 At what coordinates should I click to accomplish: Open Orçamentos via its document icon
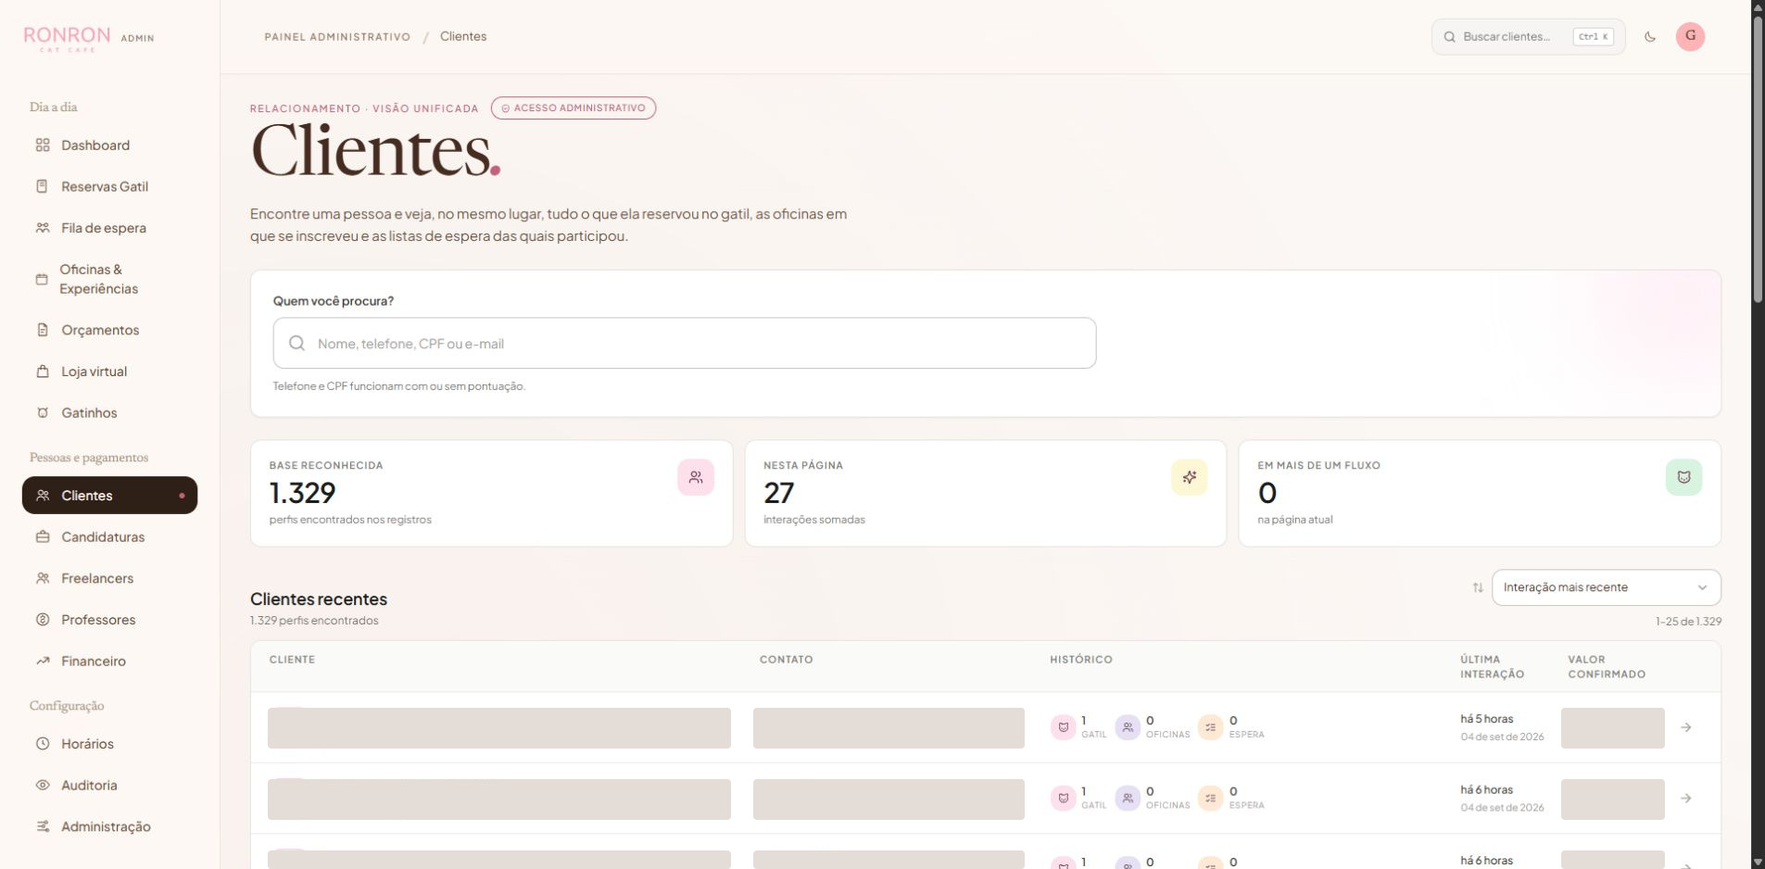(x=43, y=330)
